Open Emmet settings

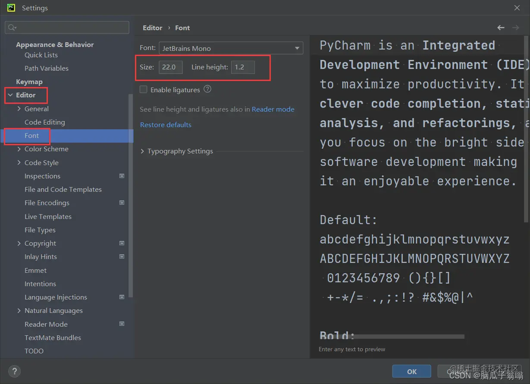35,270
